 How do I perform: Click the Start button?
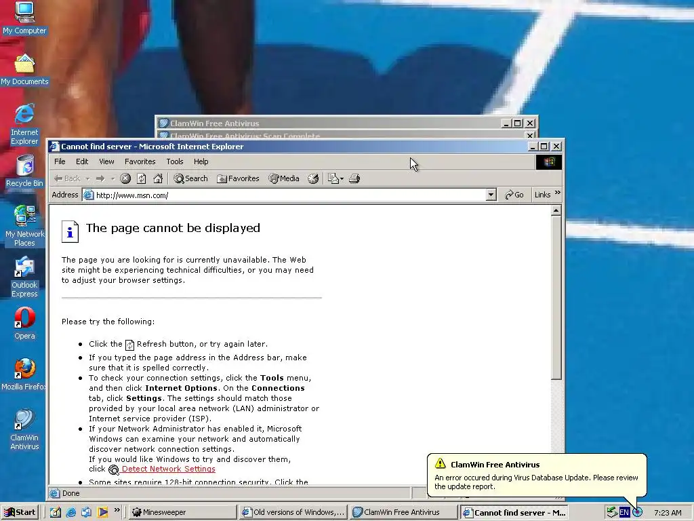[x=20, y=512]
